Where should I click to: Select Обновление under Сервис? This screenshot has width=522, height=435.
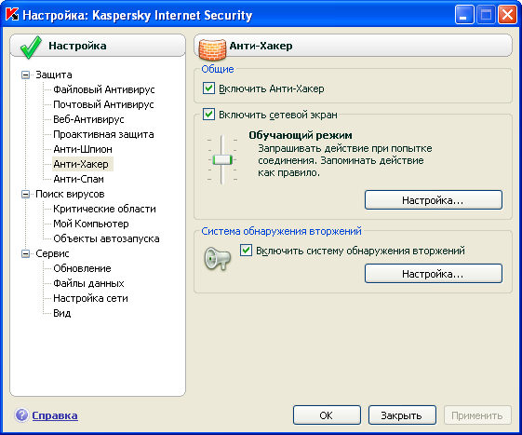pyautogui.click(x=82, y=268)
